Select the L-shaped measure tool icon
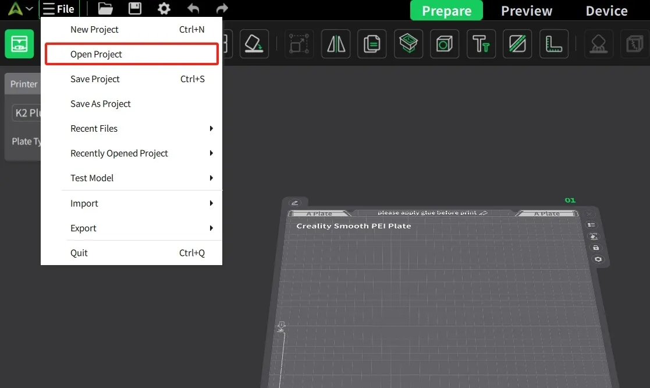 pos(553,44)
